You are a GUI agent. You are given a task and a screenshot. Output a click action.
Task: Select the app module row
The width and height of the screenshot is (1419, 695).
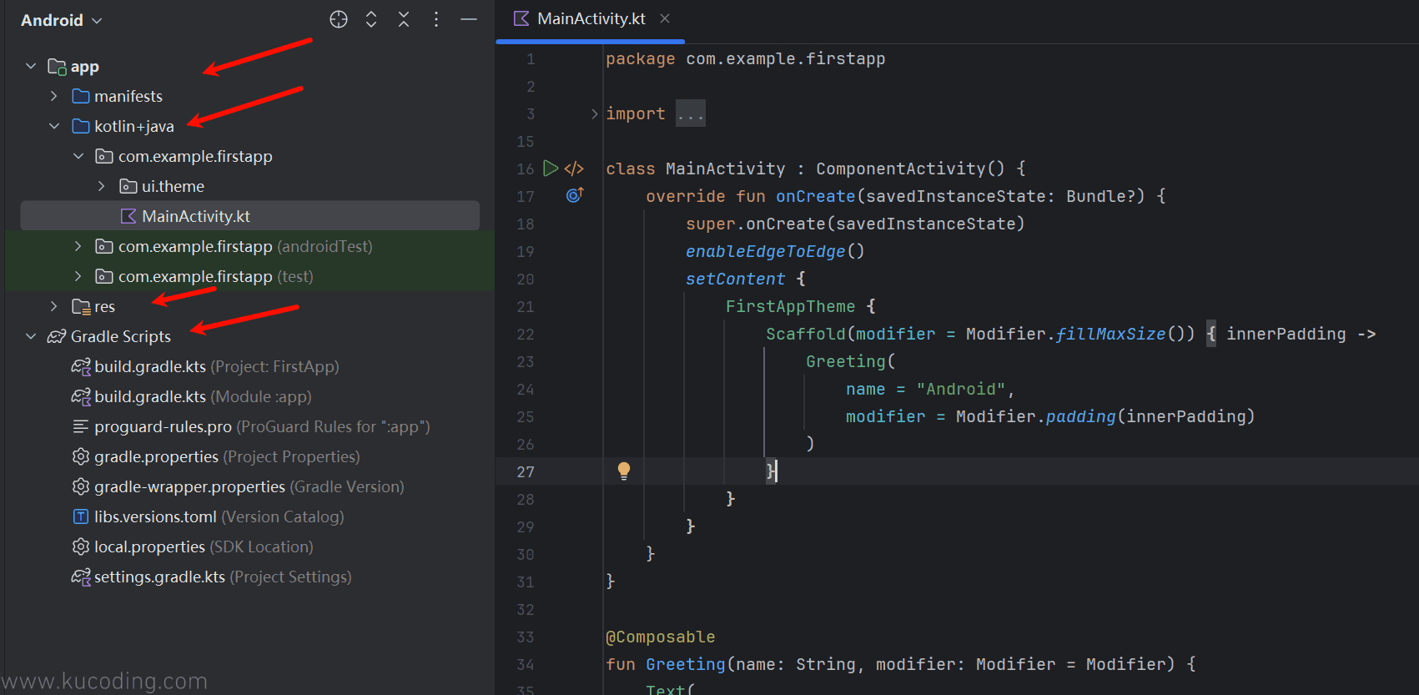point(250,66)
